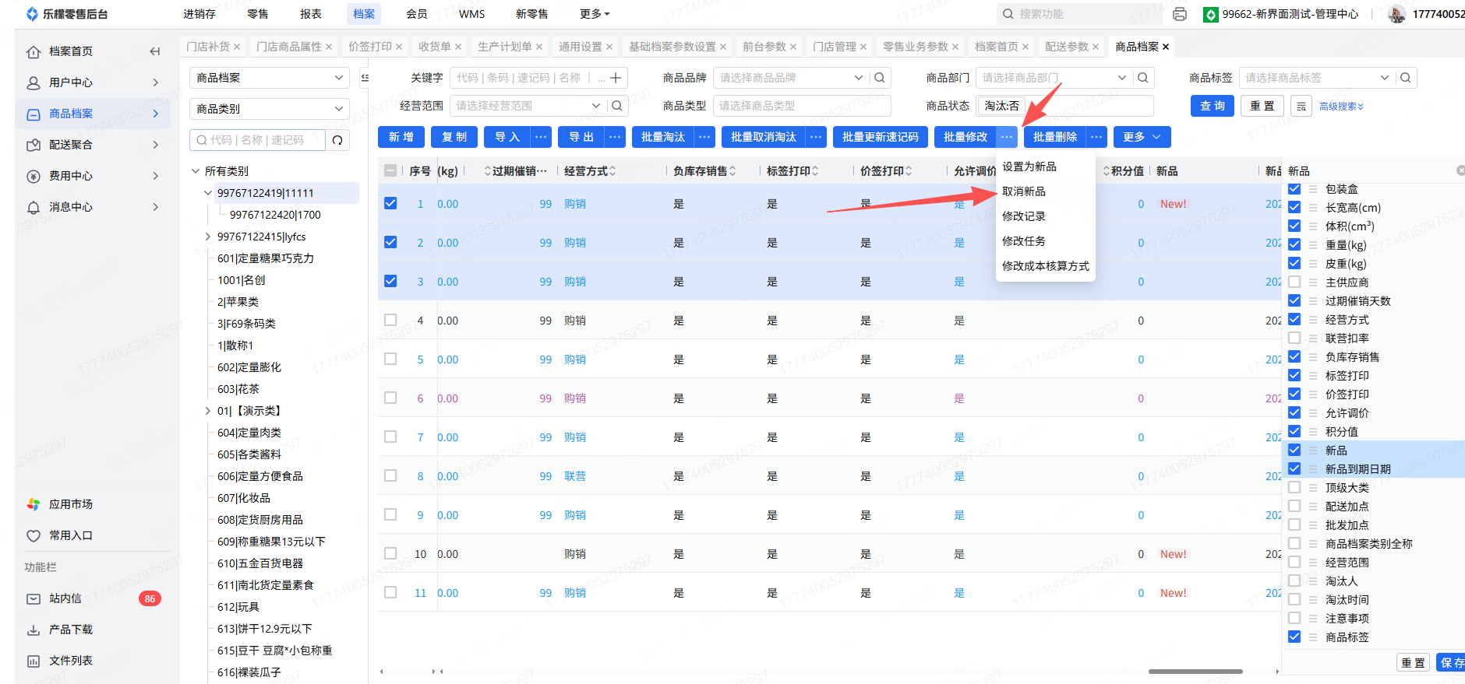Click the refresh icon beside category search
The image size is (1465, 684).
click(x=337, y=140)
